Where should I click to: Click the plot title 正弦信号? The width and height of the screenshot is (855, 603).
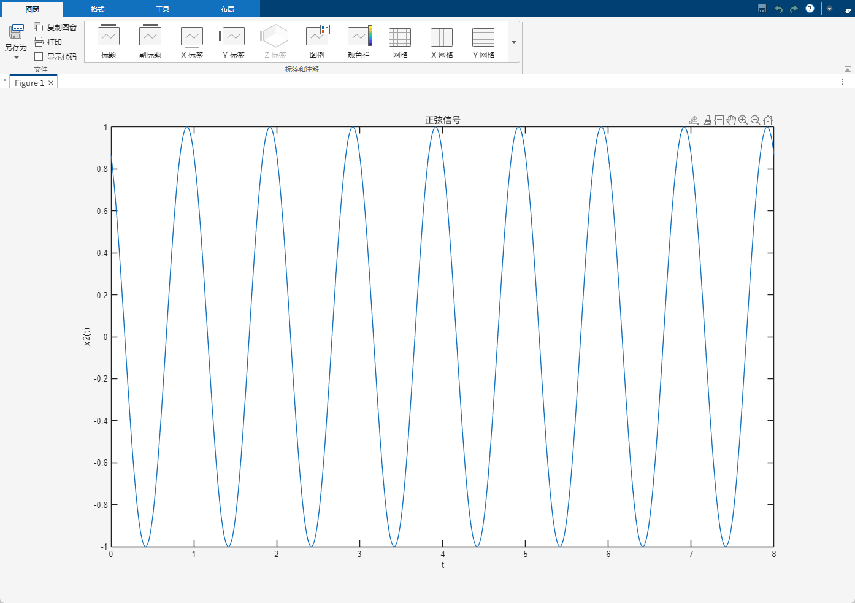coord(443,120)
